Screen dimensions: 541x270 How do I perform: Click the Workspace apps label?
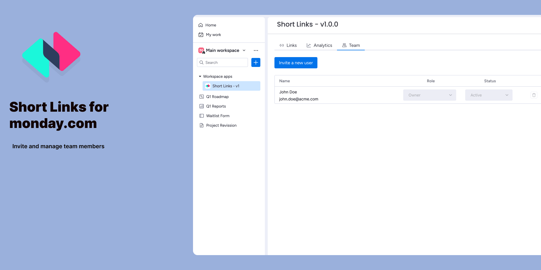pos(218,76)
